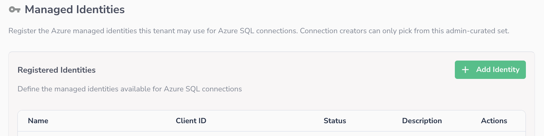This screenshot has height=136, width=544.
Task: Click the plus icon in Add Identity
Action: pyautogui.click(x=465, y=70)
